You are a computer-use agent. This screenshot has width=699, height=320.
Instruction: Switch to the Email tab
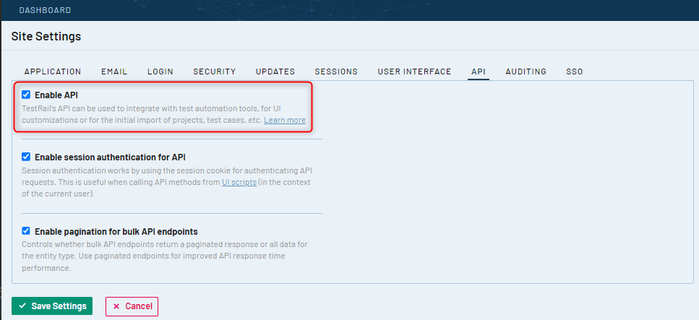114,72
